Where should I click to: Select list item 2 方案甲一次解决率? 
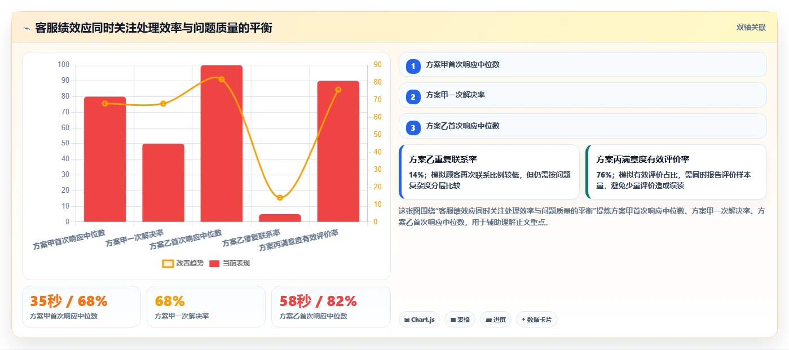[583, 95]
